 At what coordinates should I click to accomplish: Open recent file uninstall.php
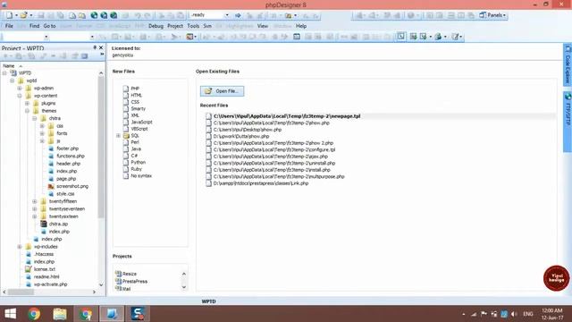pos(274,163)
